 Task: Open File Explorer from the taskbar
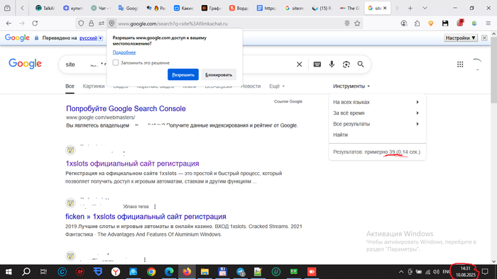click(204, 272)
